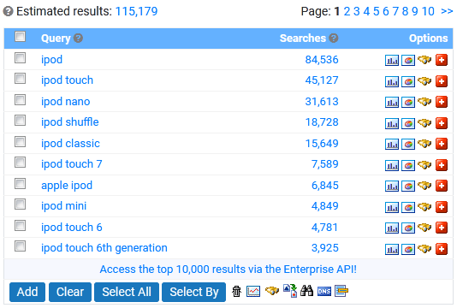The image size is (457, 308).
Task: Click the 84,536 searches value
Action: tap(322, 60)
